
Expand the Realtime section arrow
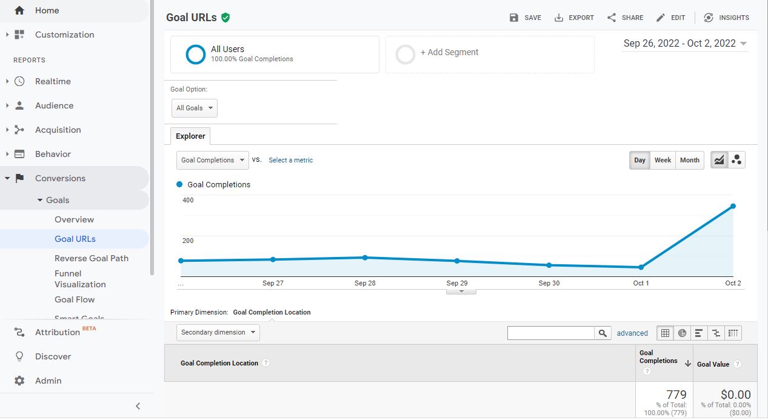coord(7,81)
